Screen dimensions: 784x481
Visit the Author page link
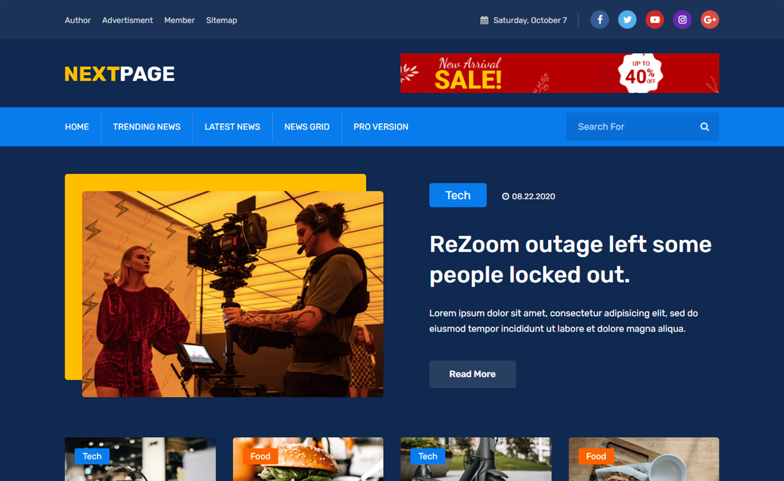pos(78,20)
